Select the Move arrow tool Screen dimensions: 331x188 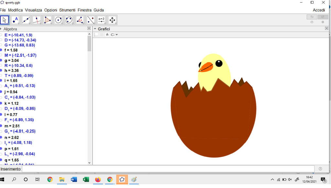(x=5, y=20)
